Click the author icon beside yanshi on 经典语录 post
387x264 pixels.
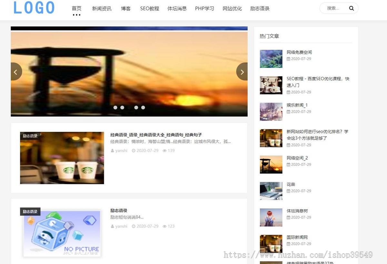112,151
